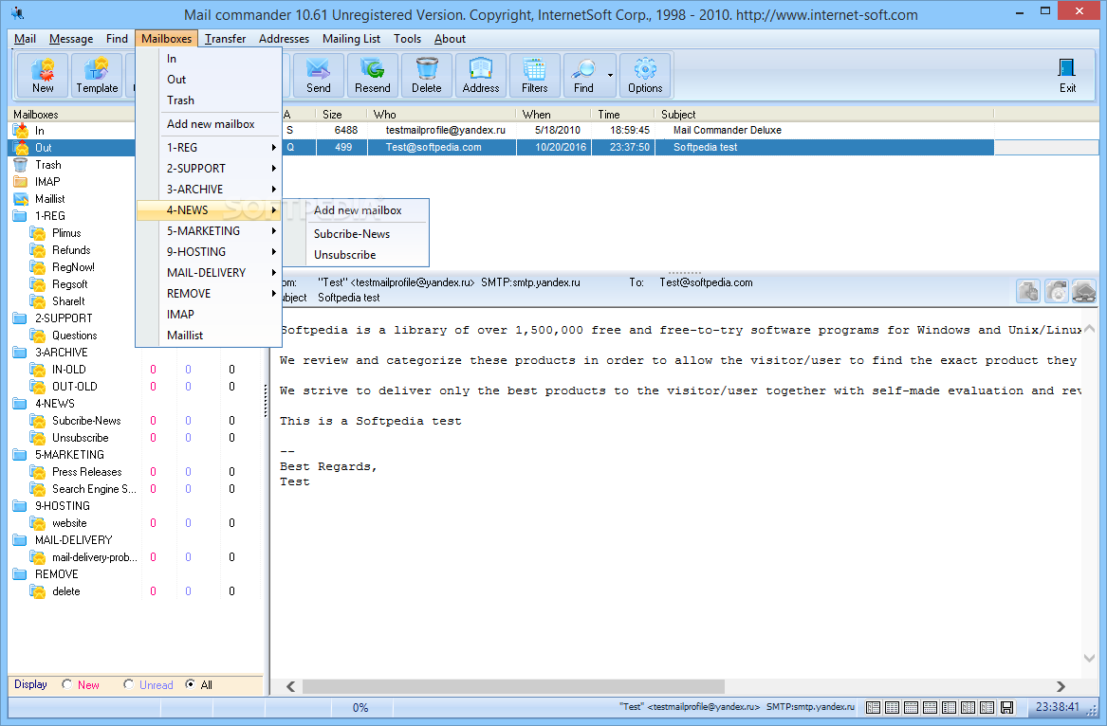Sort the message list by Subject column

[823, 115]
